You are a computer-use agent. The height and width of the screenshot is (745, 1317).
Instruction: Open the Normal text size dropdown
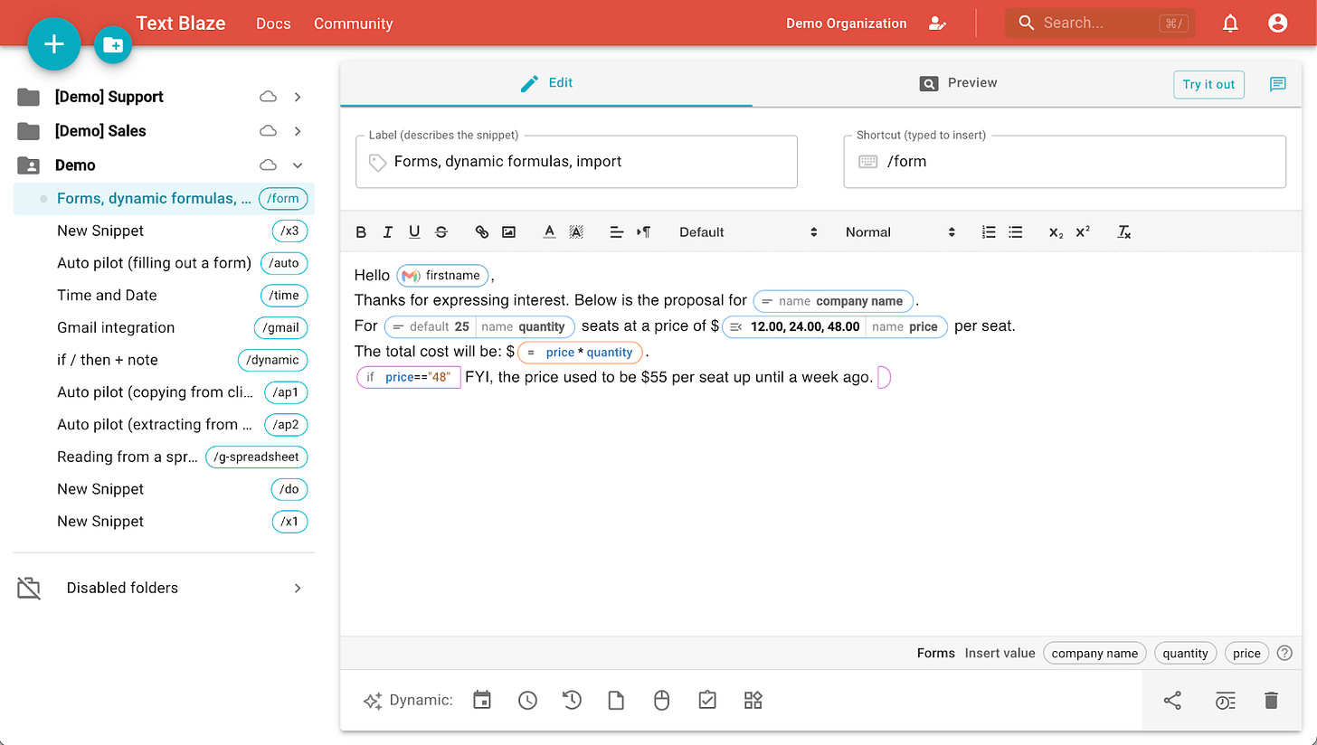pyautogui.click(x=900, y=232)
